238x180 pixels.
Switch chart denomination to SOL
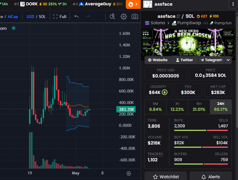click(42, 17)
